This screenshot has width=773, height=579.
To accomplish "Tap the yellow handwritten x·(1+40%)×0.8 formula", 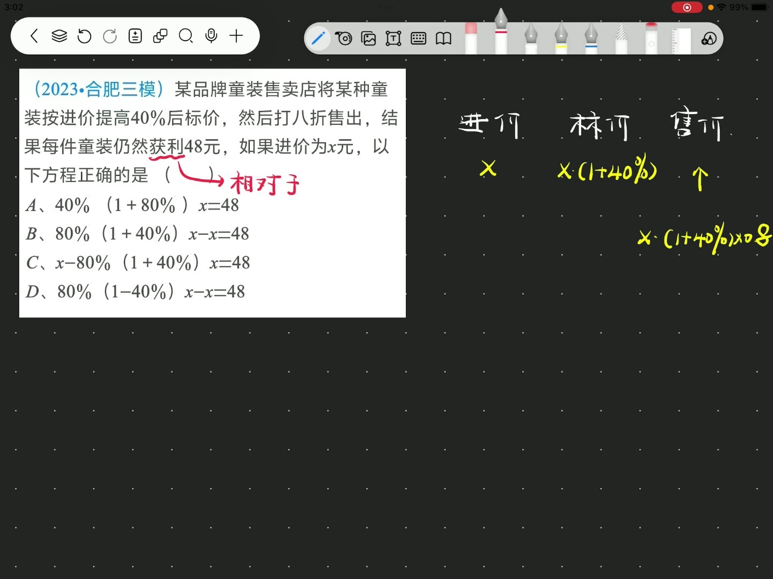I will pos(705,238).
